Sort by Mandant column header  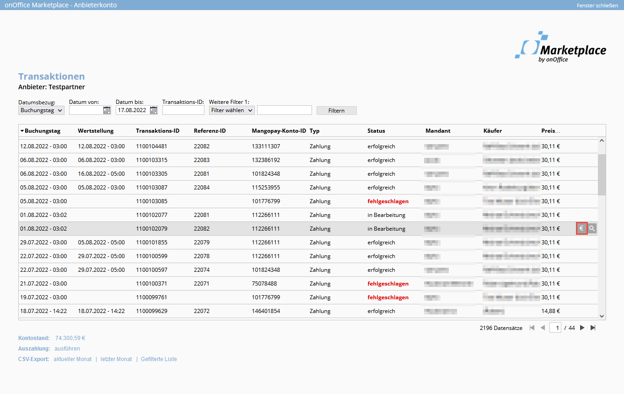click(438, 131)
